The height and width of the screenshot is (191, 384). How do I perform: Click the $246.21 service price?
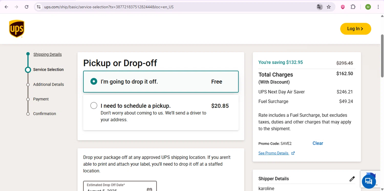pyautogui.click(x=345, y=92)
